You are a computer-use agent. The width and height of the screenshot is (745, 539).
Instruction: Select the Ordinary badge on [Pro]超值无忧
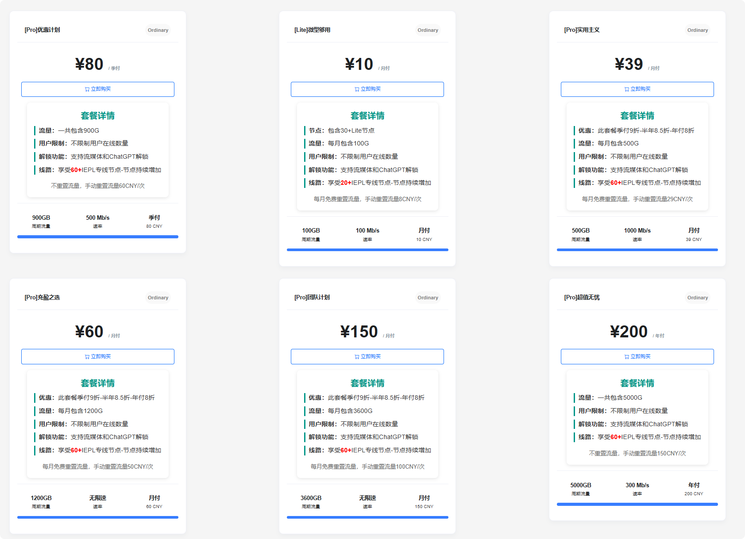[697, 298]
